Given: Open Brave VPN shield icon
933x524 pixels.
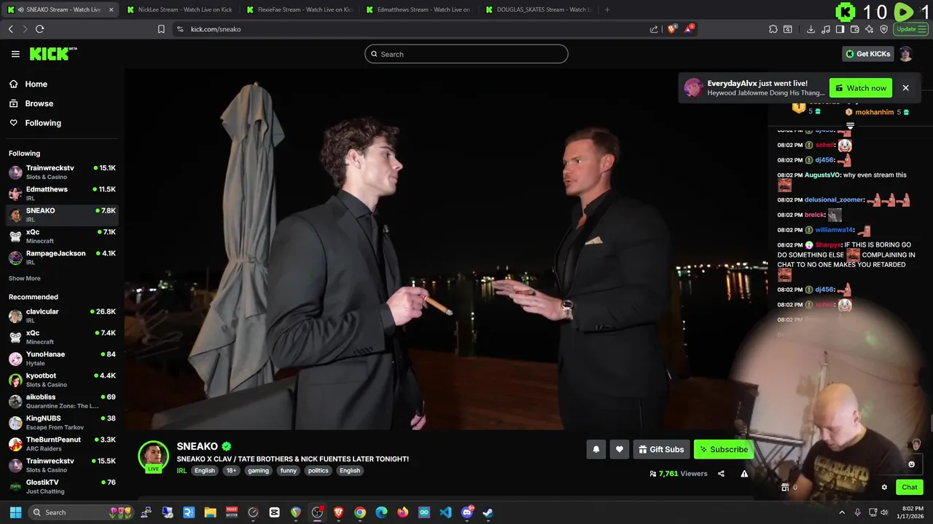Looking at the screenshot, I should coord(883,29).
